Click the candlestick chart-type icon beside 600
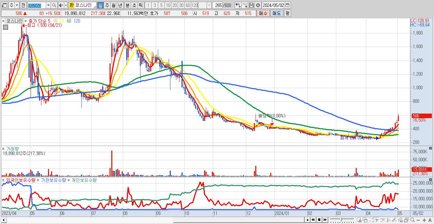 238,5
